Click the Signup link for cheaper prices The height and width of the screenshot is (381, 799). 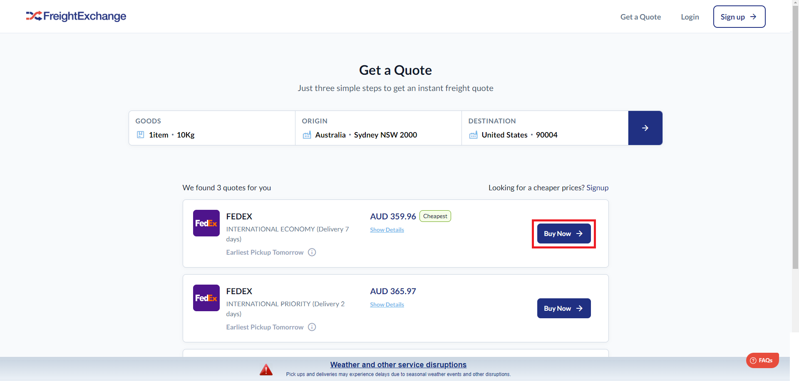(x=597, y=188)
